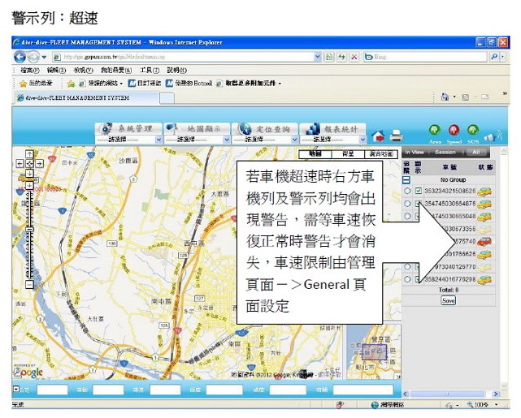This screenshot has height=418, width=521.
Task: Pan the map right with the arrow
Action: [x=40, y=163]
